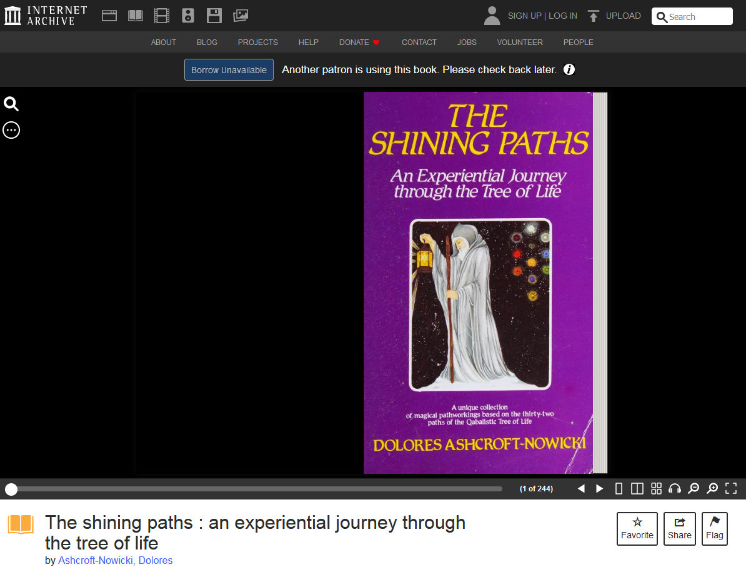The image size is (746, 567).
Task: Open author link Ashcroft-Nowicki, Dolores
Action: tap(115, 560)
